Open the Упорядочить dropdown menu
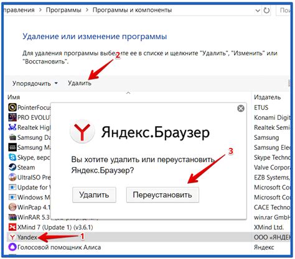295x259 pixels. pyautogui.click(x=35, y=83)
